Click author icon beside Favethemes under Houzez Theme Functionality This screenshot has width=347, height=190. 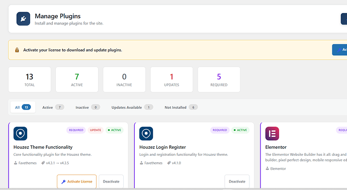pos(16,163)
